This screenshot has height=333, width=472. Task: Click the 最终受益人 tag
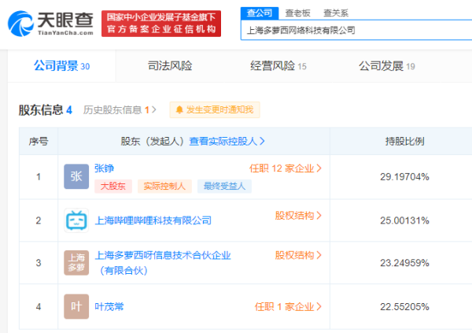pyautogui.click(x=224, y=187)
